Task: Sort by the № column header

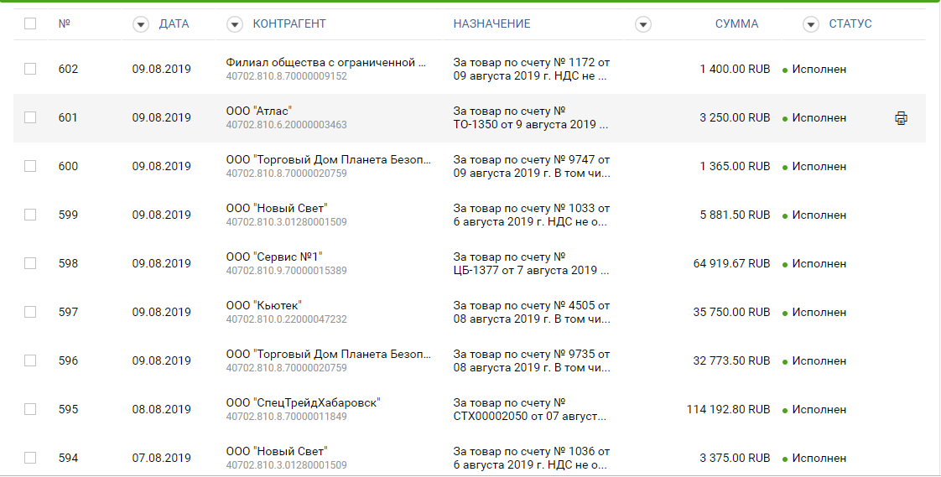Action: (64, 24)
